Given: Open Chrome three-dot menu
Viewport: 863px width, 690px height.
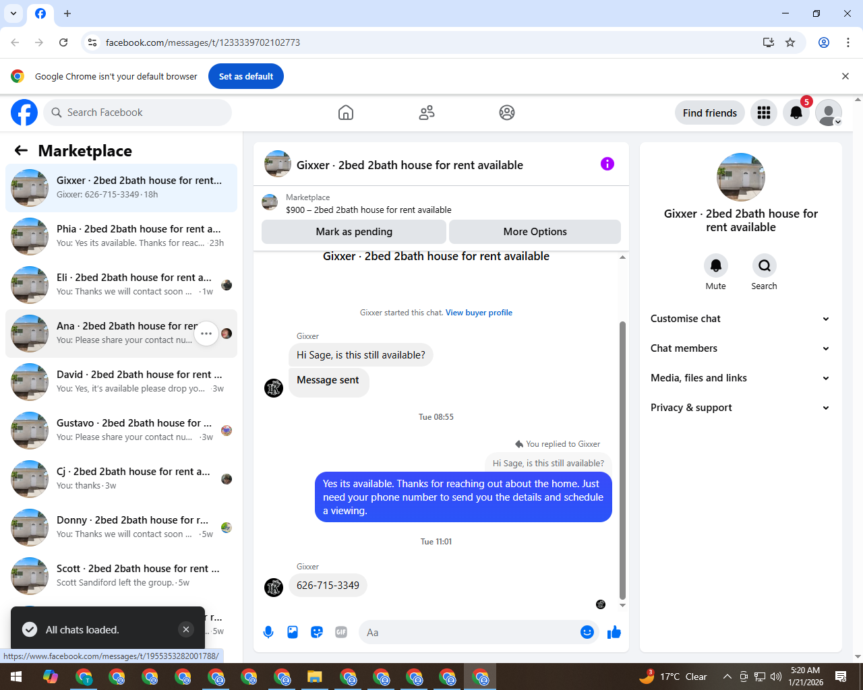Looking at the screenshot, I should point(848,42).
